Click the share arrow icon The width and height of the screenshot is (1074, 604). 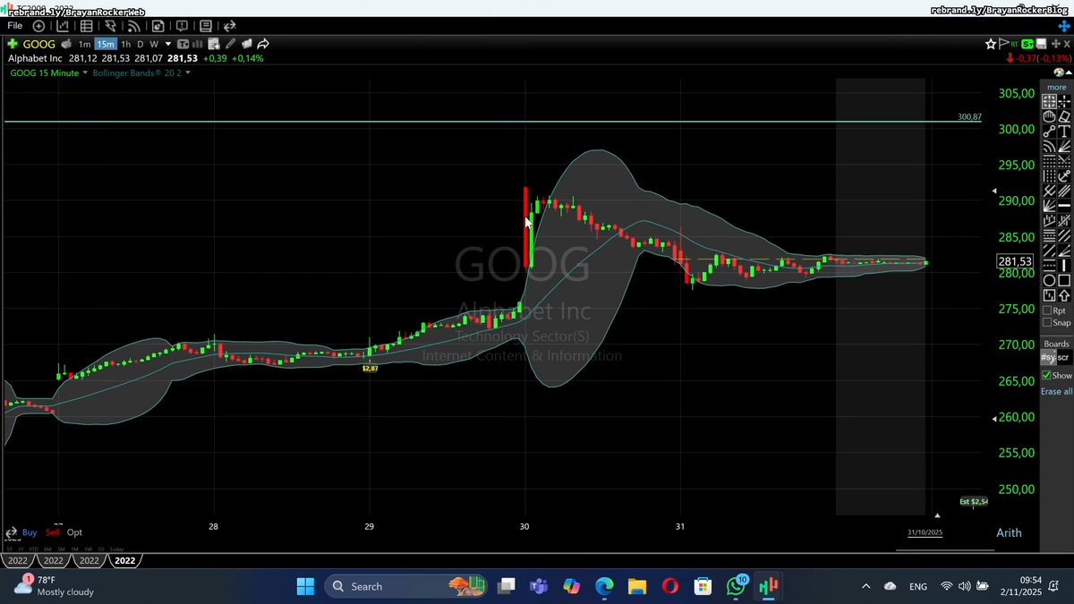(x=263, y=44)
